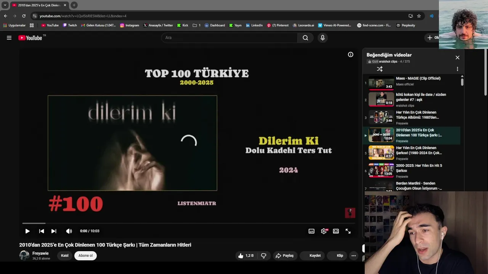Viewport: 488px width, 274px height.
Task: Open the tab search dropdown arrow
Action: (5, 5)
